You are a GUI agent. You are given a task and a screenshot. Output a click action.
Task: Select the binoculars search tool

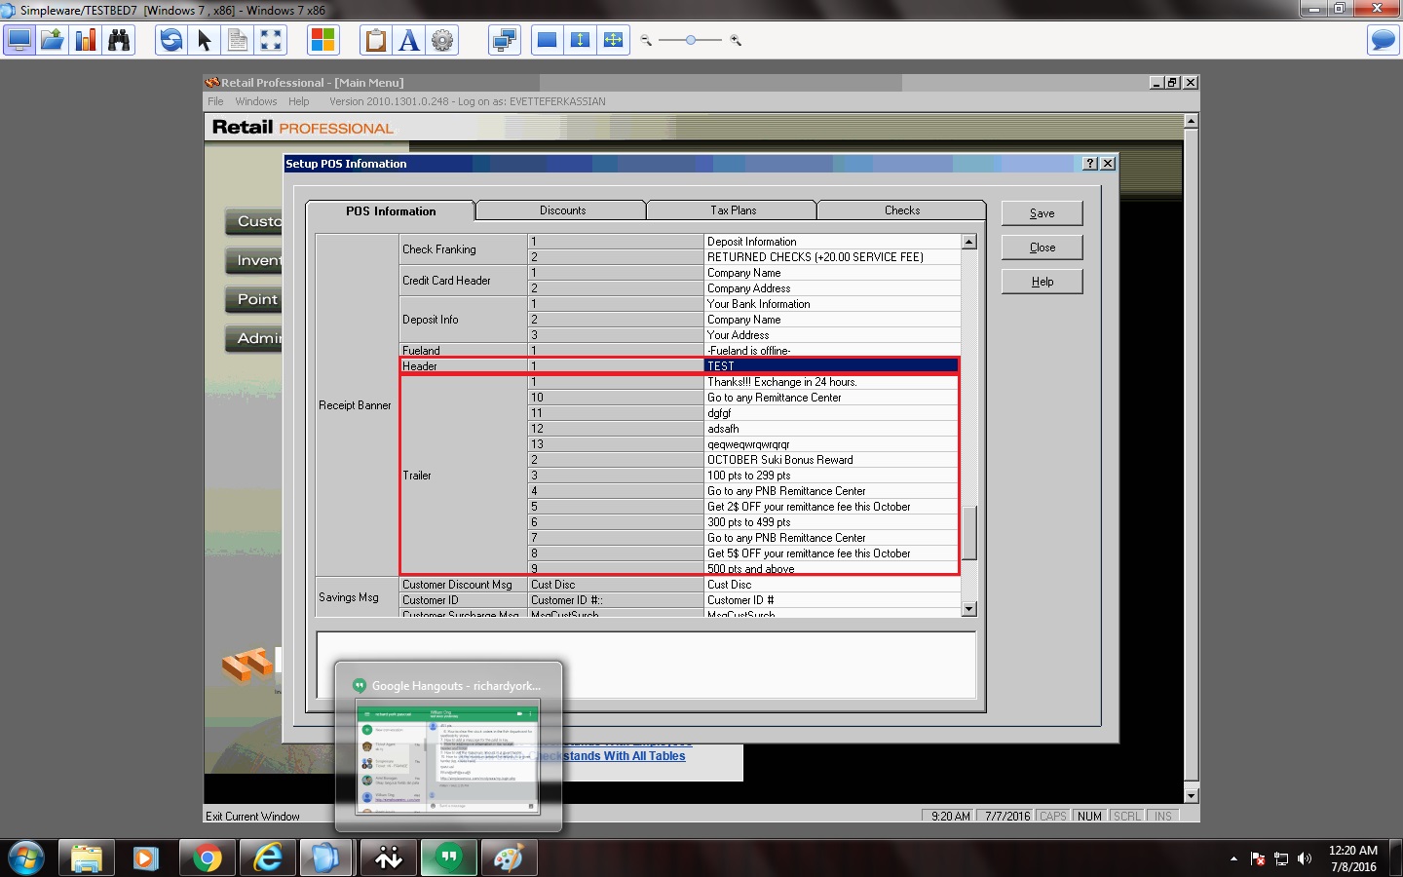119,40
